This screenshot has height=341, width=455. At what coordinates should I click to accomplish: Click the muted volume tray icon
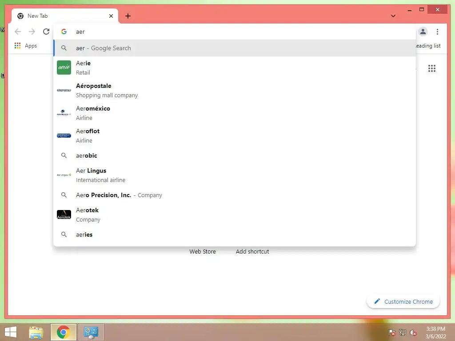pos(413,332)
